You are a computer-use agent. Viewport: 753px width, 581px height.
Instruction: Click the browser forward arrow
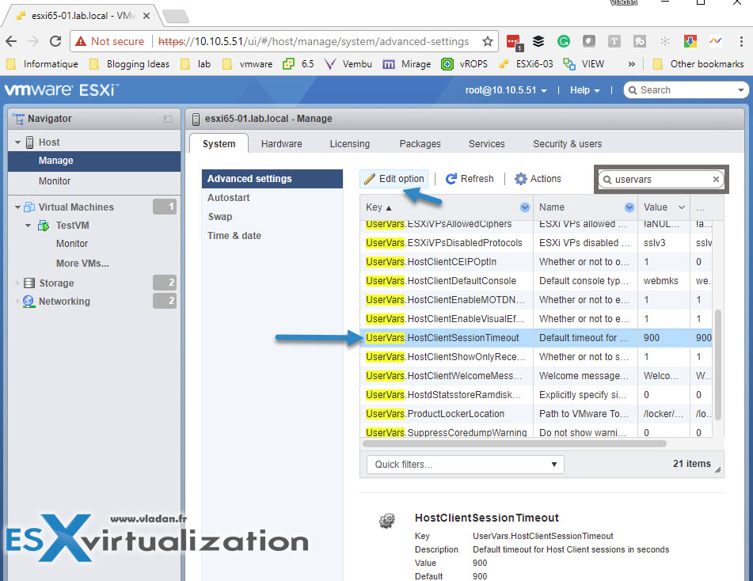tap(33, 41)
